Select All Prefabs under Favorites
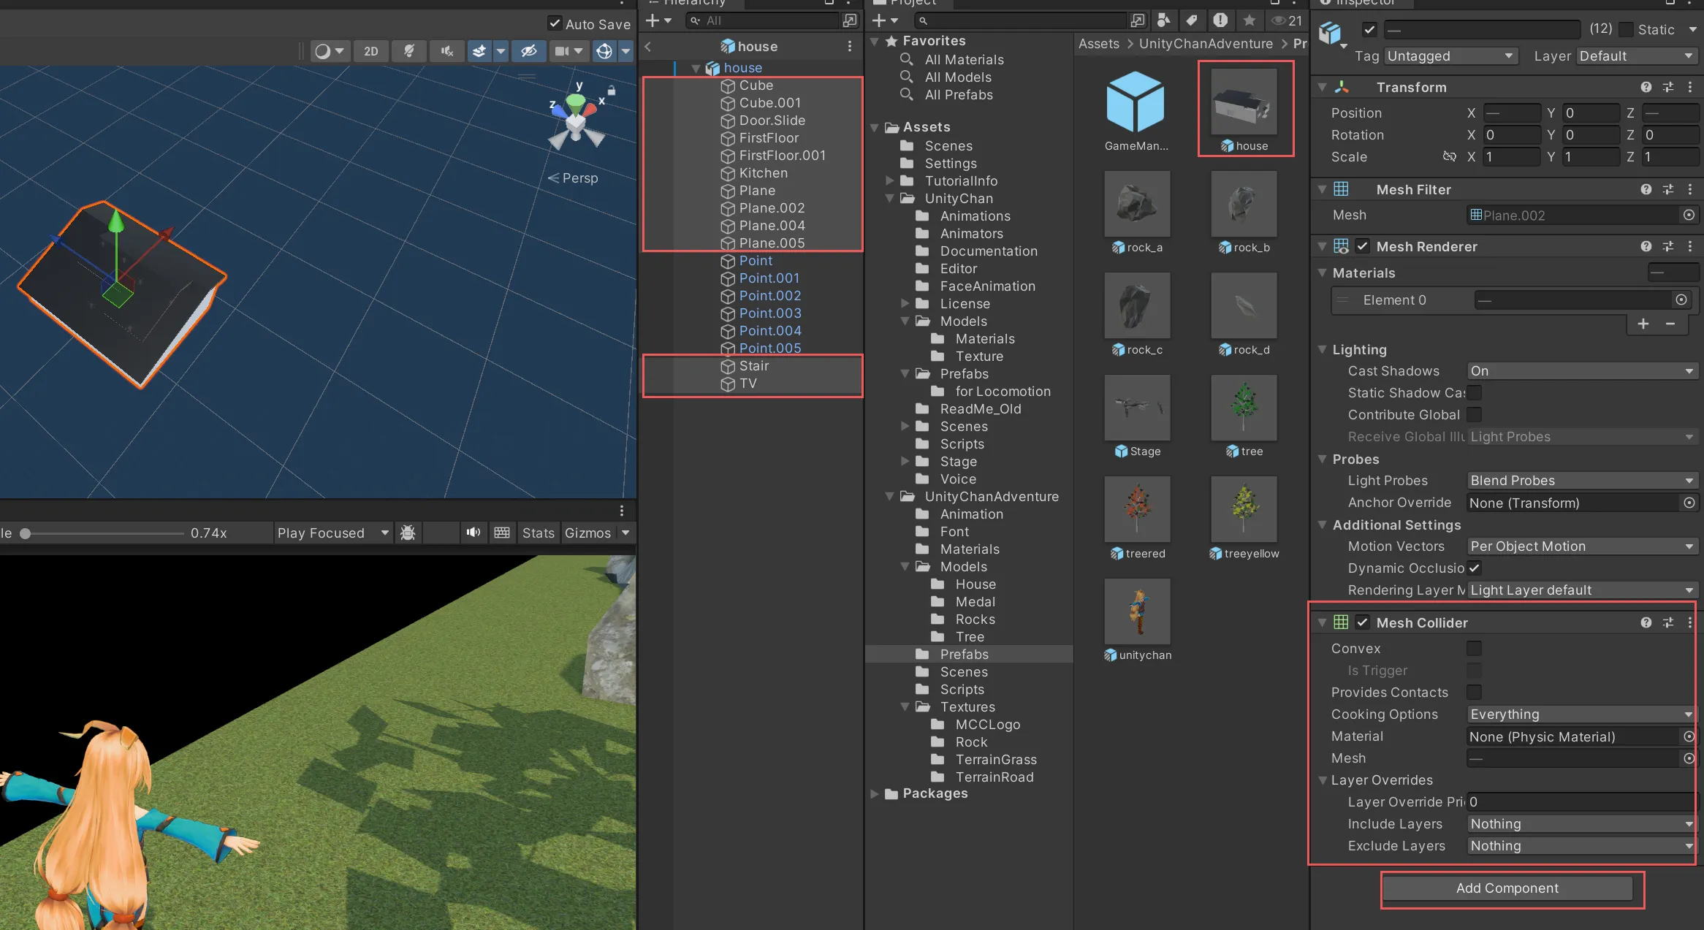This screenshot has width=1704, height=930. (959, 95)
